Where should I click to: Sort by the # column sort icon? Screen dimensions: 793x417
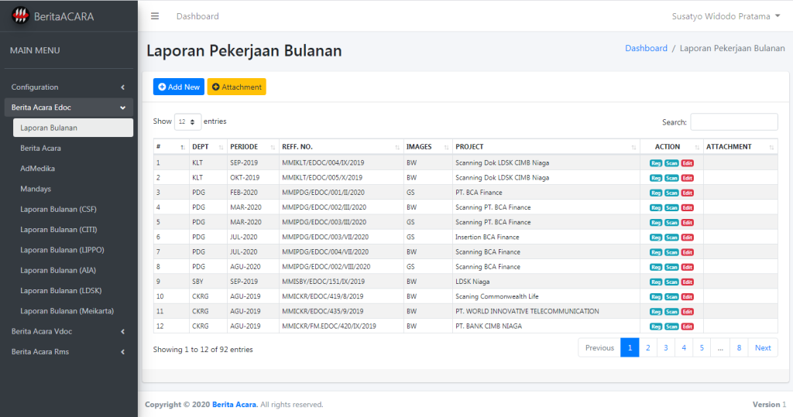[183, 147]
